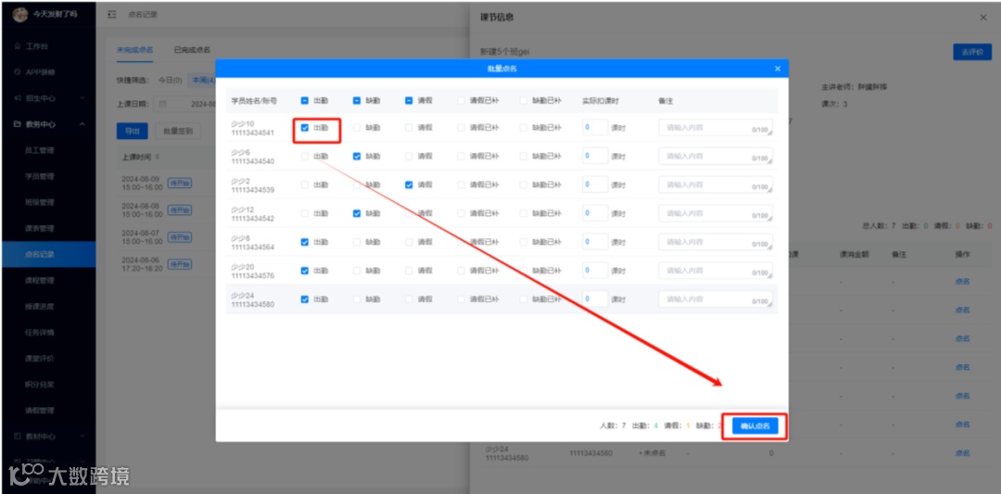Screen dimensions: 1001x494
Task: Open 课堂评价 in the sidebar
Action: pos(40,359)
